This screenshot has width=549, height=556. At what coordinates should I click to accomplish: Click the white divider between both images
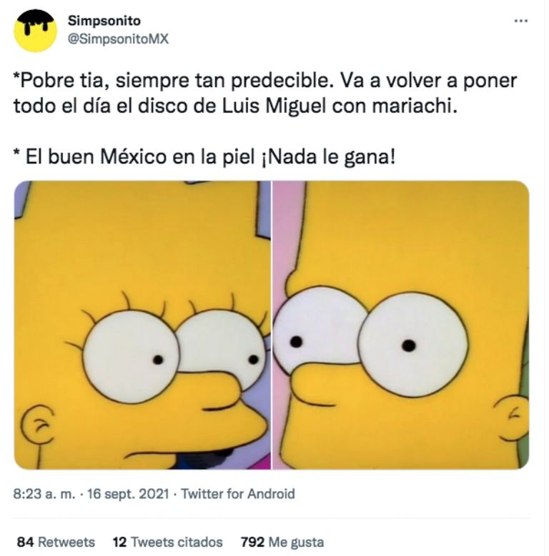(272, 325)
